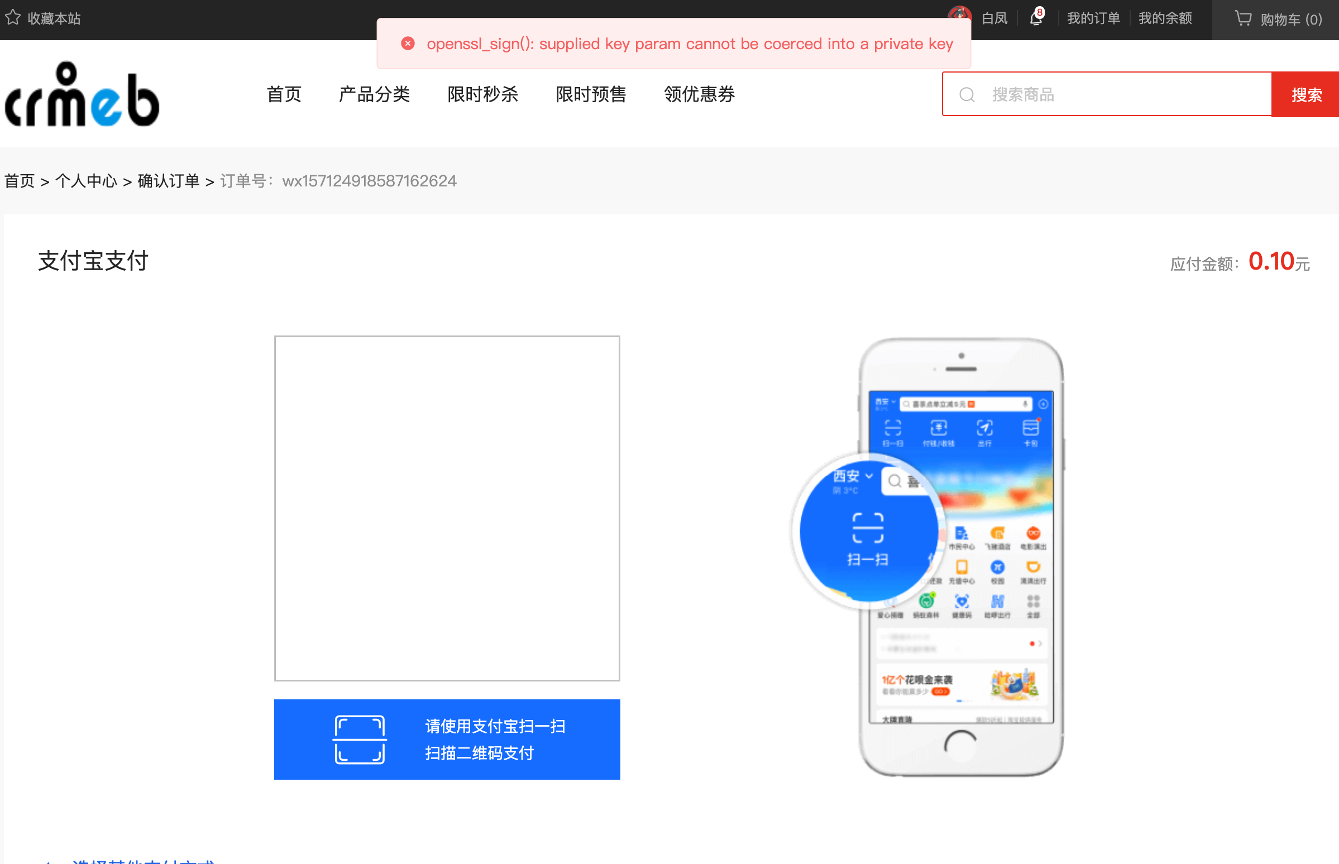This screenshot has width=1339, height=864.
Task: Click the red 搜索 button
Action: tap(1305, 94)
